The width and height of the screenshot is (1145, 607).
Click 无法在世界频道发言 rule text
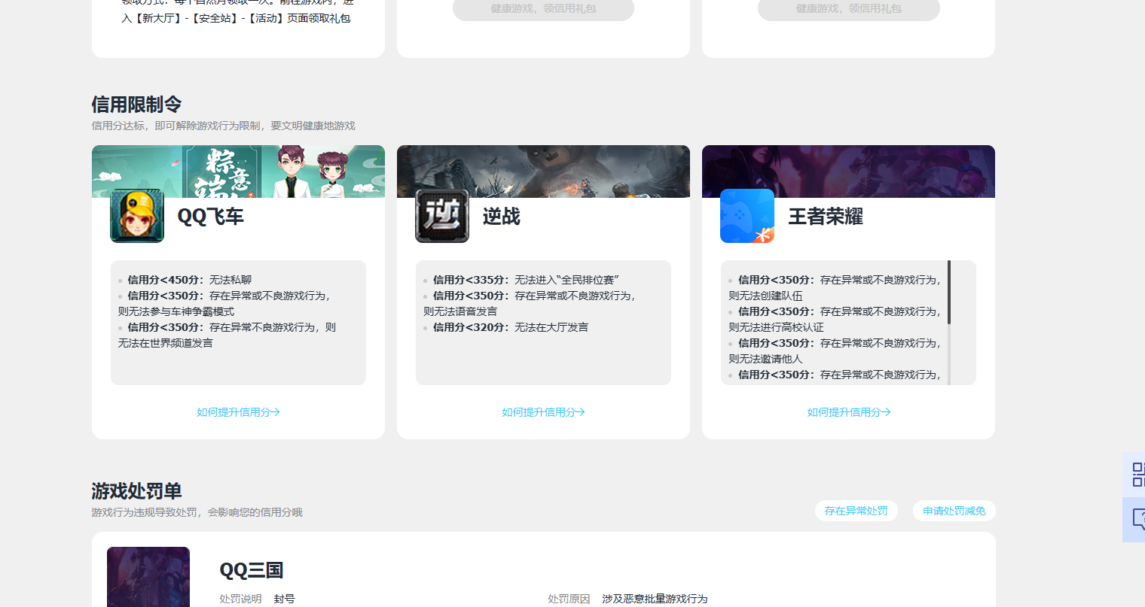[x=166, y=343]
